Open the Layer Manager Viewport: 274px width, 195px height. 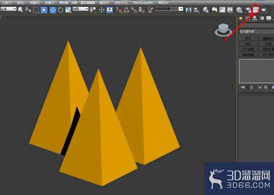click(206, 10)
